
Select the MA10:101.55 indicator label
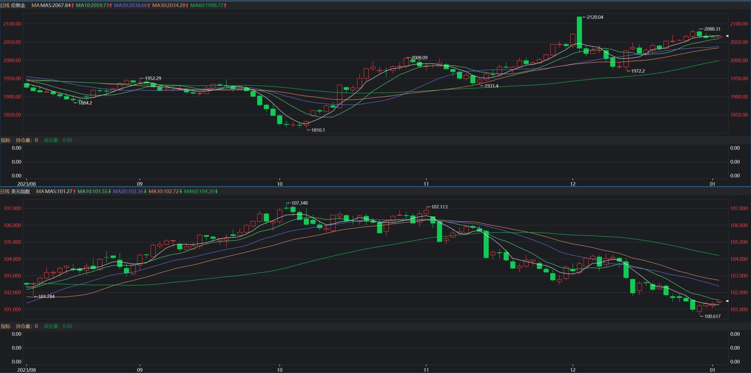(94, 192)
